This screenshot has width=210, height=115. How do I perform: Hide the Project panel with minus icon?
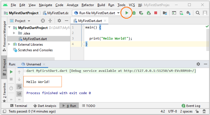point(67,21)
